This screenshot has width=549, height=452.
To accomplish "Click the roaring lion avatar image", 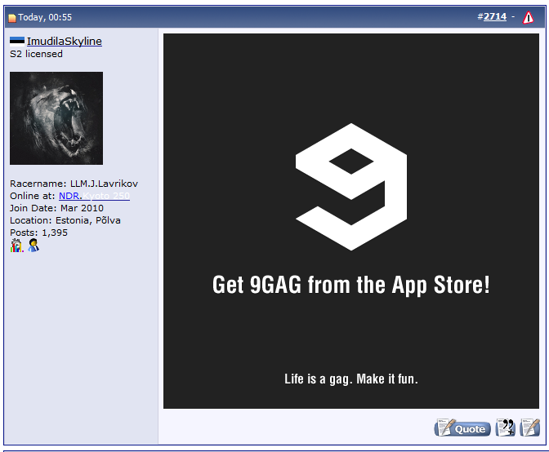I will pyautogui.click(x=56, y=118).
